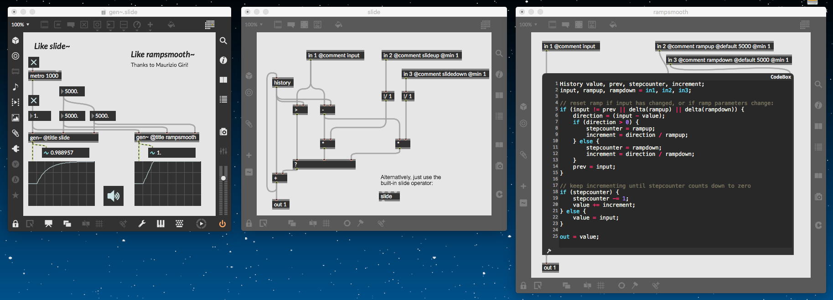
Task: Click the rampsmooth scope~ graph display
Action: pos(168,184)
